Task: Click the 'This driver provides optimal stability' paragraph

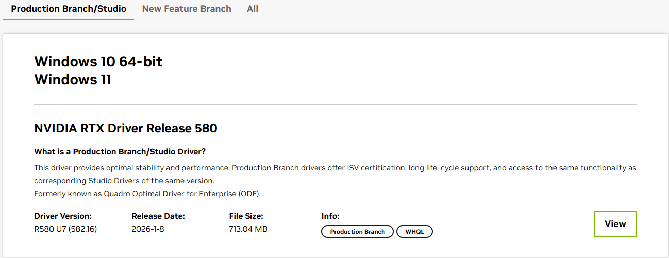Action: click(x=335, y=168)
